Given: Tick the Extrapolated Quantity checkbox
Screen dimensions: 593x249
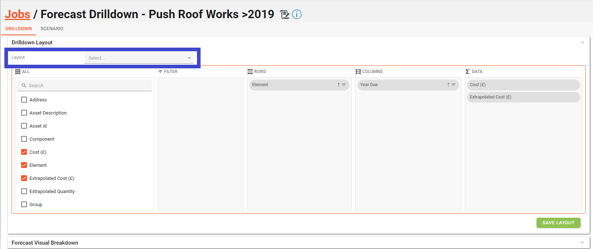Looking at the screenshot, I should (x=24, y=191).
